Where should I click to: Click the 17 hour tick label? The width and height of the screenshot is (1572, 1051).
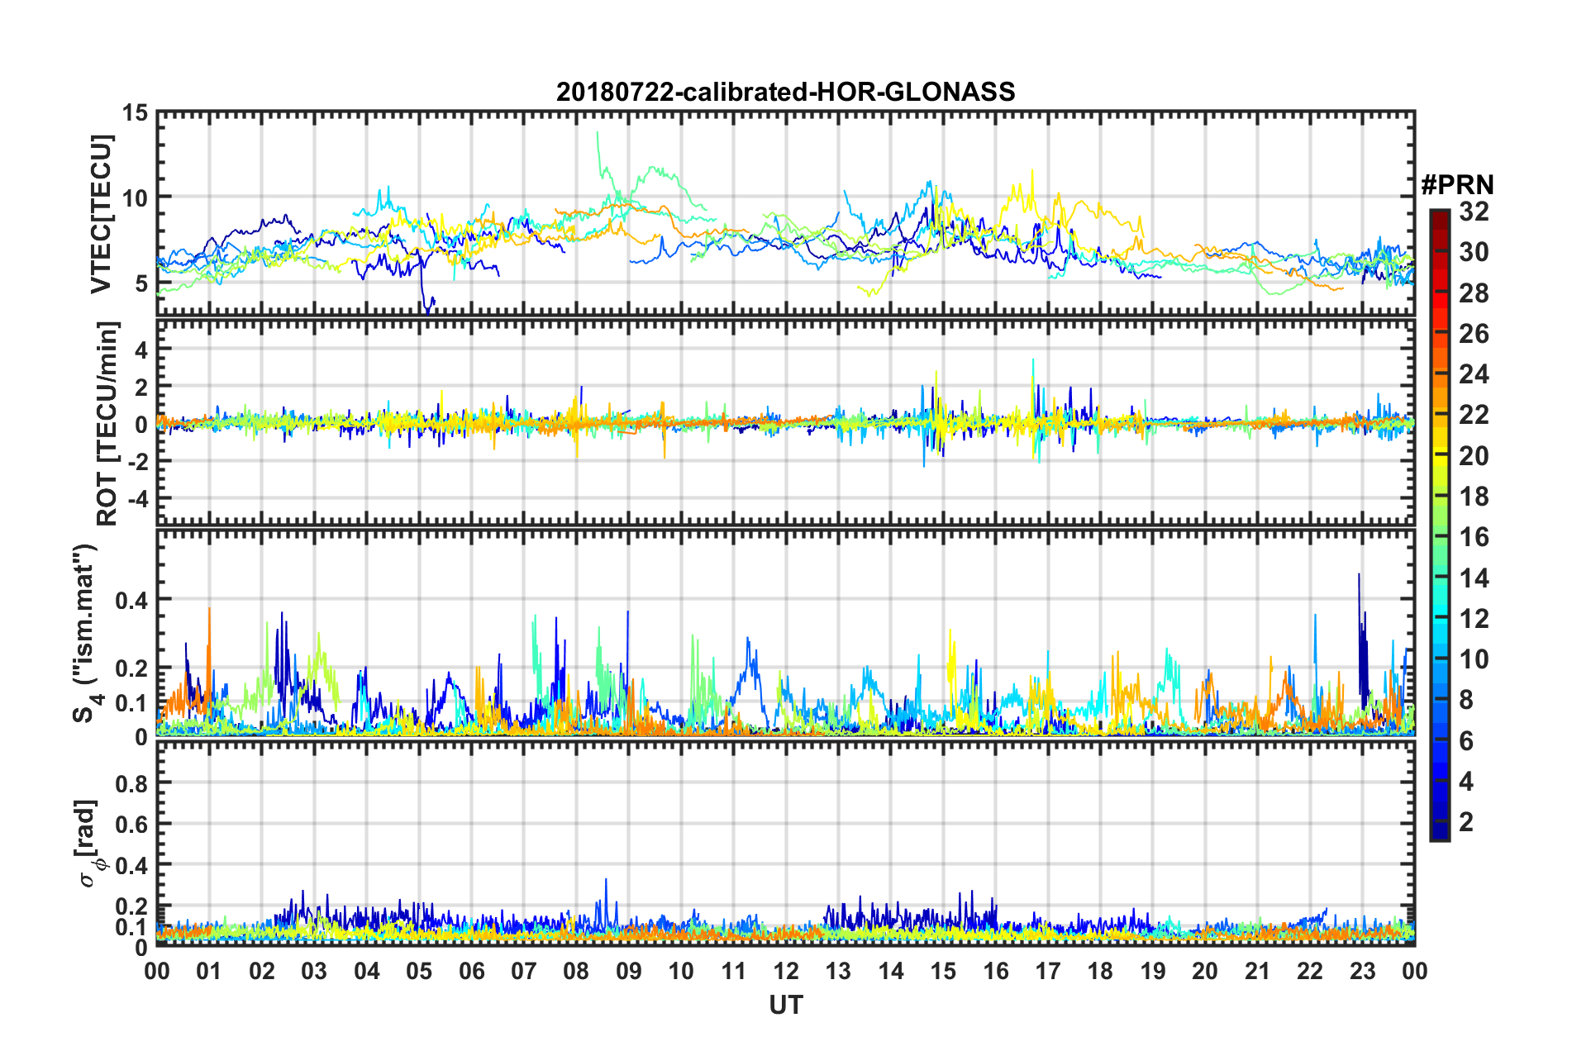point(1048,971)
